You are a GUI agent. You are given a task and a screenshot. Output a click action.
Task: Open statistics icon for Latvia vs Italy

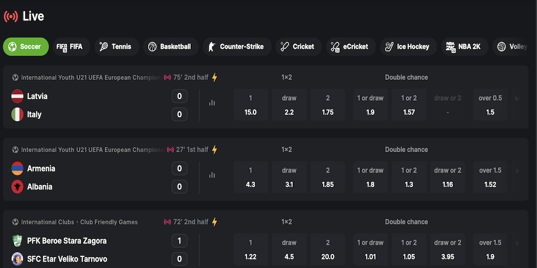pyautogui.click(x=212, y=103)
